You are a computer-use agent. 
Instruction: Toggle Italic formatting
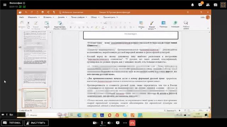click(75, 27)
